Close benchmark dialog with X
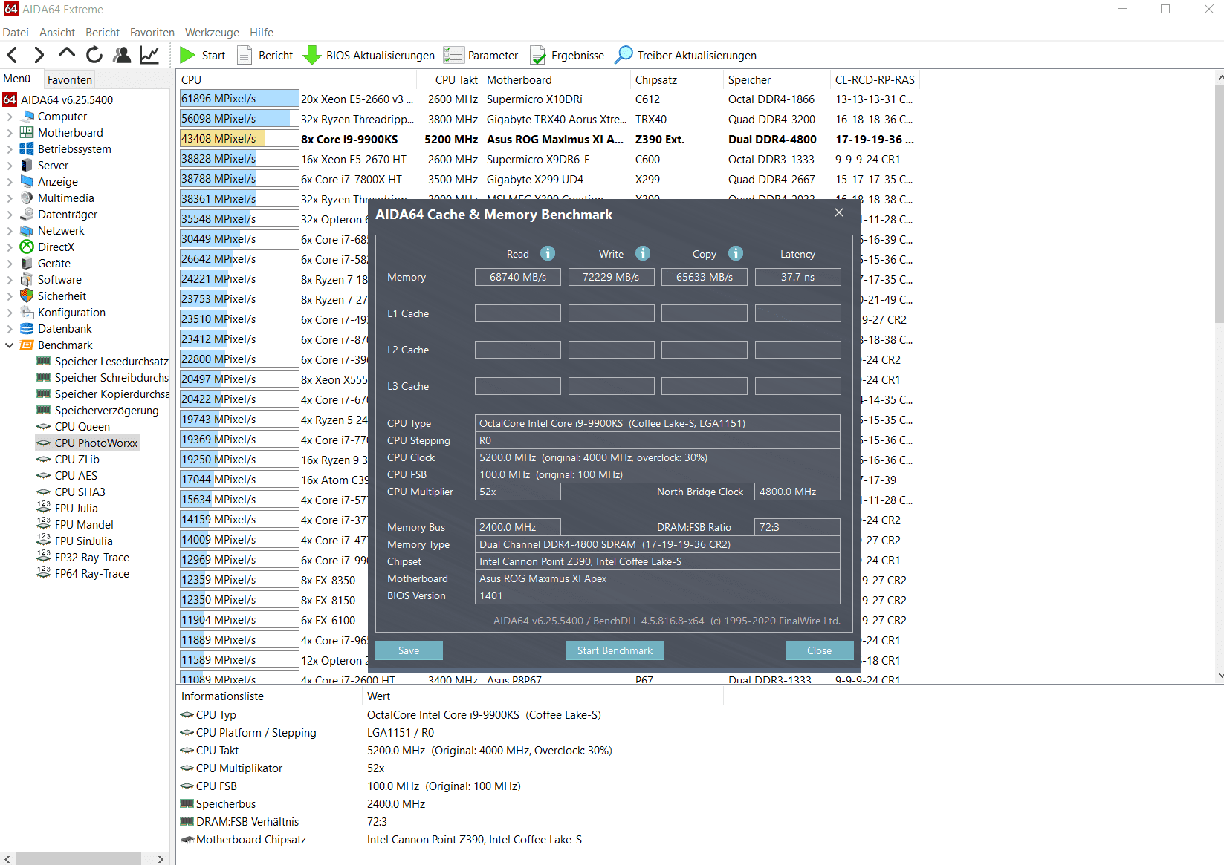1224x865 pixels. (x=839, y=213)
